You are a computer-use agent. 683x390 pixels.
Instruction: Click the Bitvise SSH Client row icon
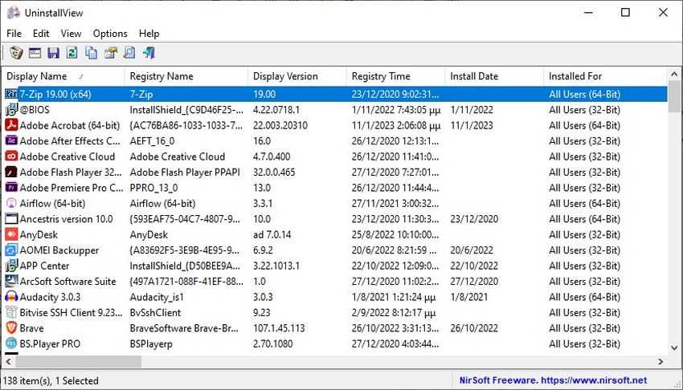click(x=11, y=313)
